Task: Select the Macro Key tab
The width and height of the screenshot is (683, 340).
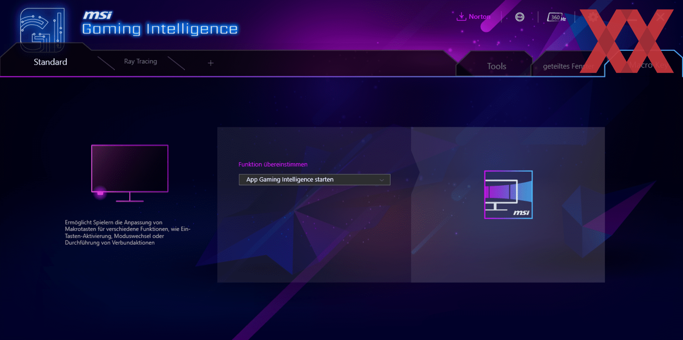Action: click(648, 65)
